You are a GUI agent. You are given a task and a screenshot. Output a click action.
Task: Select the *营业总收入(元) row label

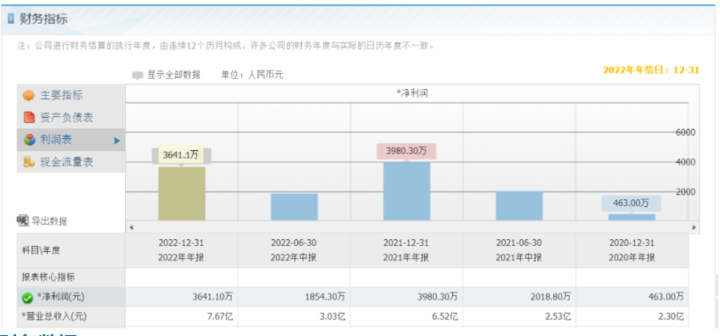coord(54,316)
